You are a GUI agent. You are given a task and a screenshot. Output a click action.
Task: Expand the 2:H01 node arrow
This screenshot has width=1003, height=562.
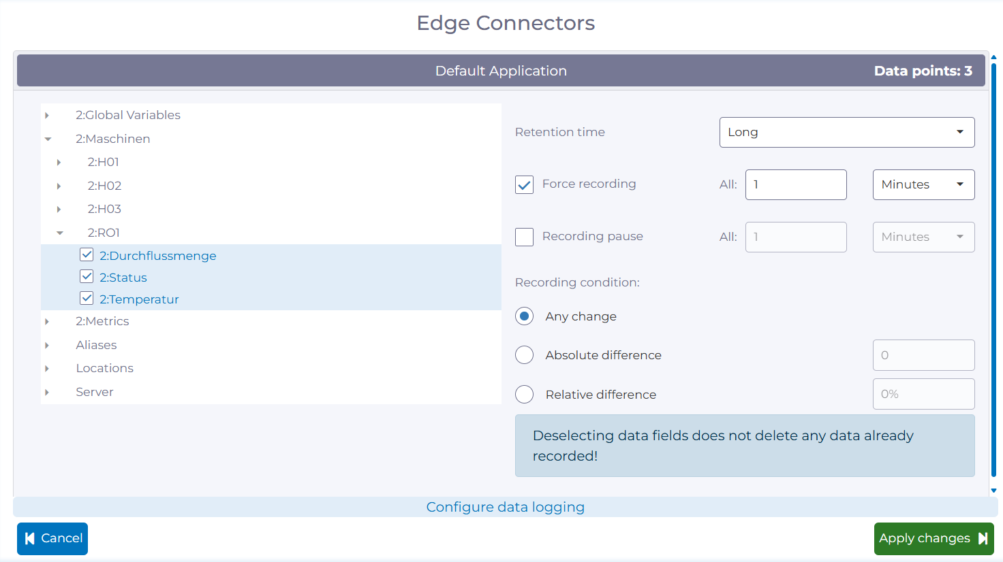tap(59, 163)
